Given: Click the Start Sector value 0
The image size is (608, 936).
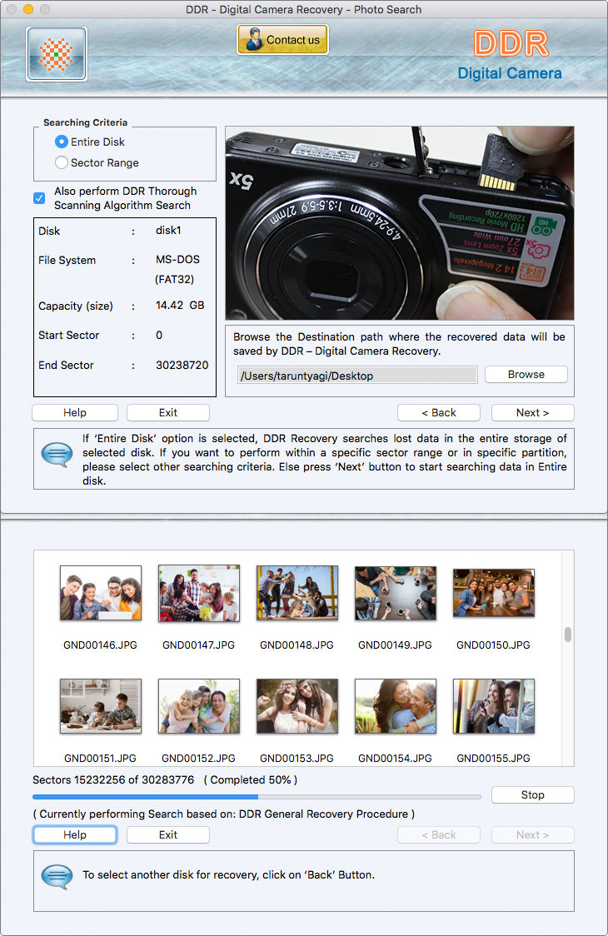Looking at the screenshot, I should coord(159,336).
